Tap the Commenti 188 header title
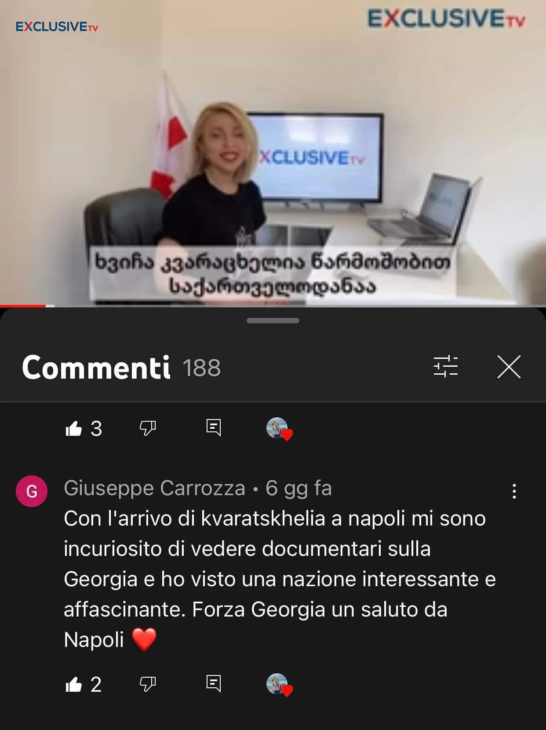Screen dimensions: 546x730 (121, 368)
